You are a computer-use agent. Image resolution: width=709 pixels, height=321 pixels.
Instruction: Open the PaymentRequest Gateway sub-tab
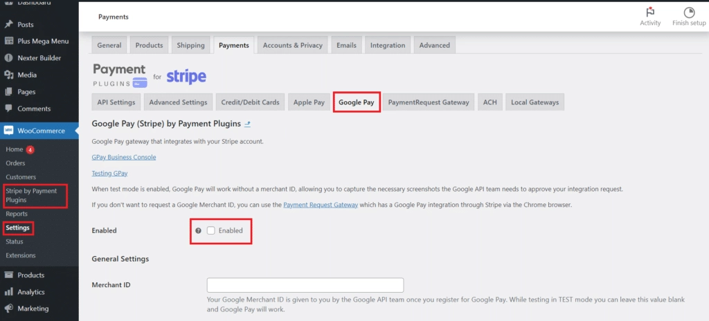(x=429, y=102)
